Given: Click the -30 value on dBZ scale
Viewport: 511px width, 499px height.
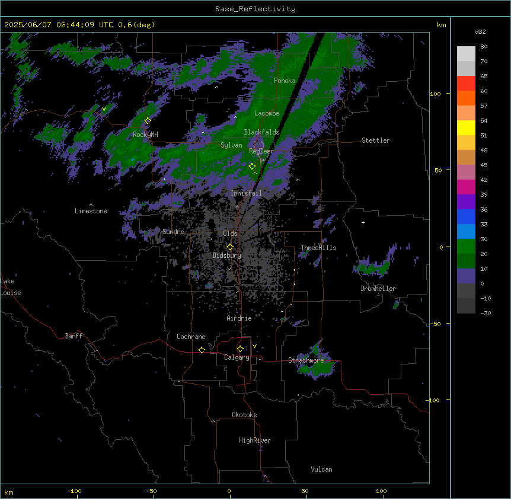Looking at the screenshot, I should [x=486, y=314].
